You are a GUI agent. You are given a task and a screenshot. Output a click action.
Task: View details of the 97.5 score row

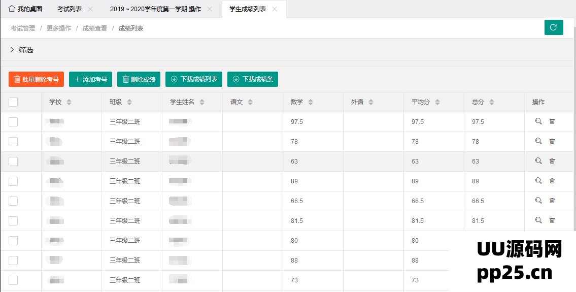pos(538,121)
